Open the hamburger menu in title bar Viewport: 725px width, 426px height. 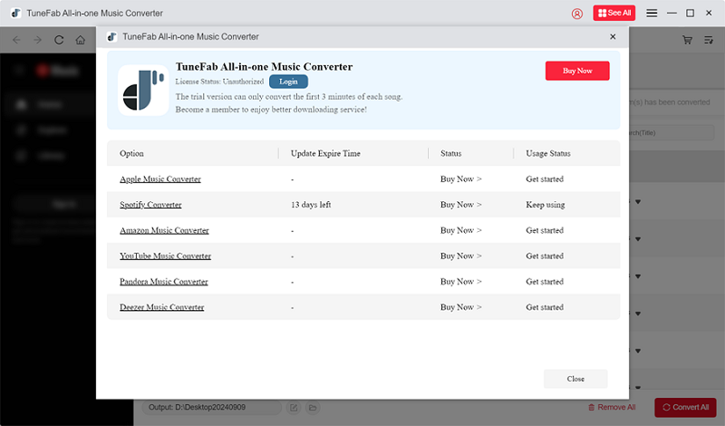pyautogui.click(x=652, y=14)
